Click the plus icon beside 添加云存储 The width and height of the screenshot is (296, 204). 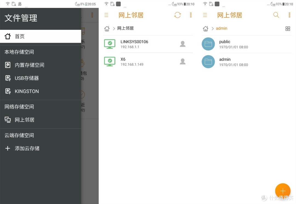(8, 148)
